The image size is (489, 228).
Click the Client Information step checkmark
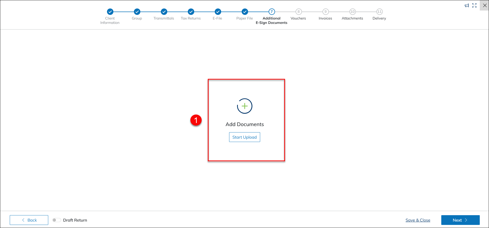pos(110,12)
